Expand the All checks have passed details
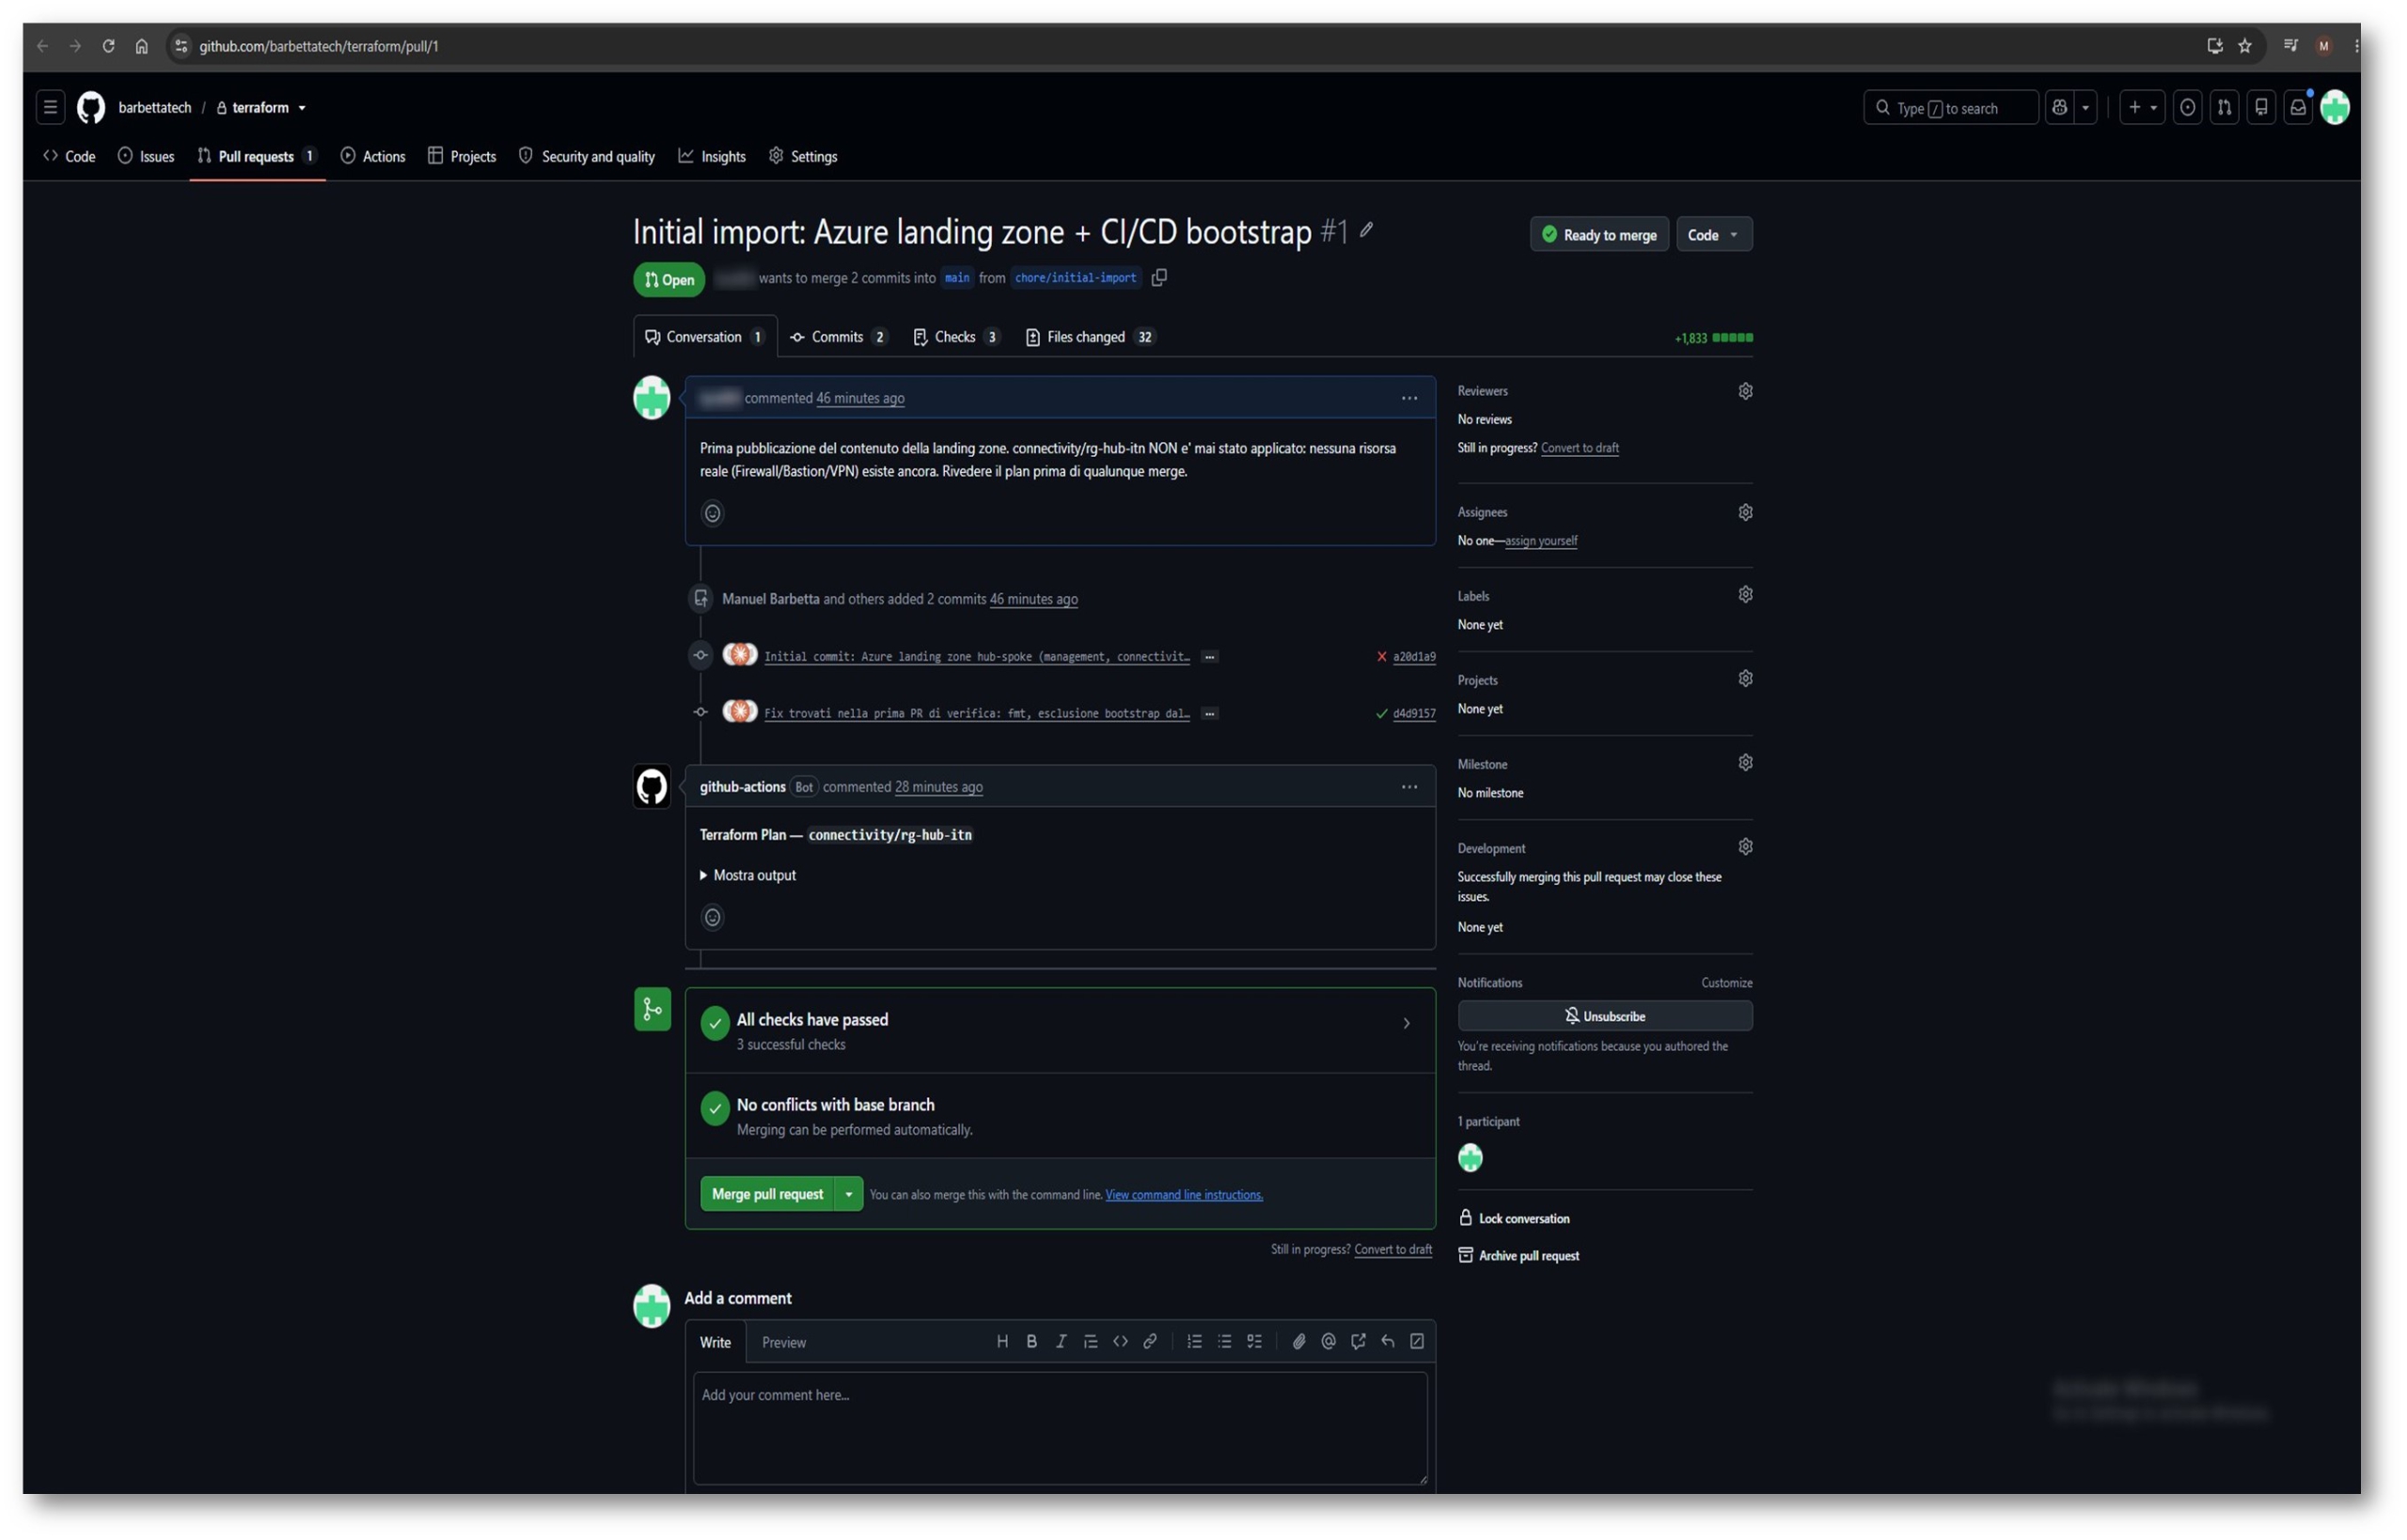The width and height of the screenshot is (2407, 1540). point(1406,1024)
